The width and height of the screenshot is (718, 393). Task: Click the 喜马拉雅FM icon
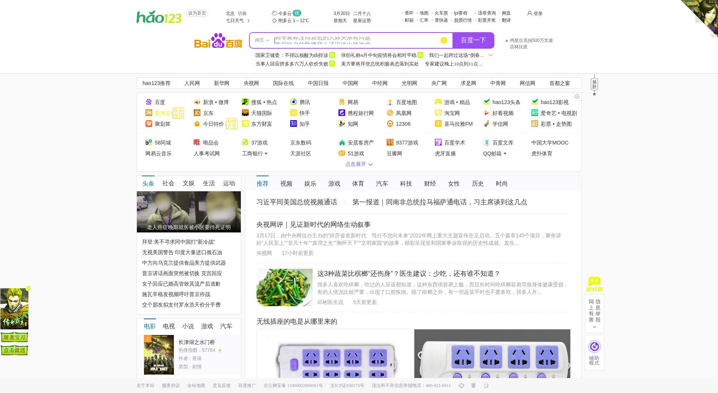click(x=438, y=124)
